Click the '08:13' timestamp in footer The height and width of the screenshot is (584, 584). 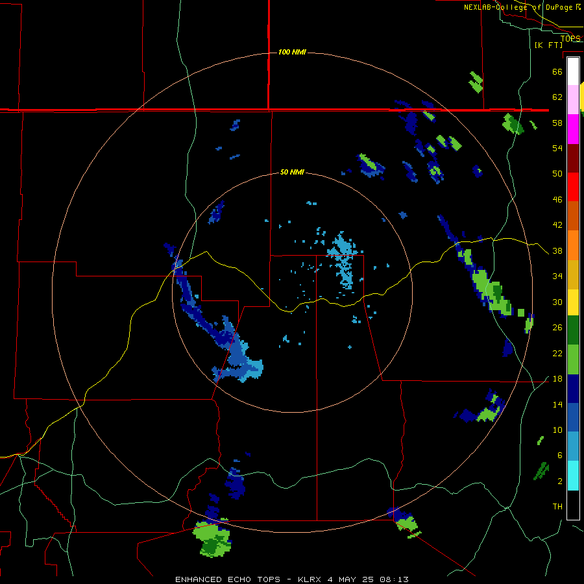coord(394,579)
